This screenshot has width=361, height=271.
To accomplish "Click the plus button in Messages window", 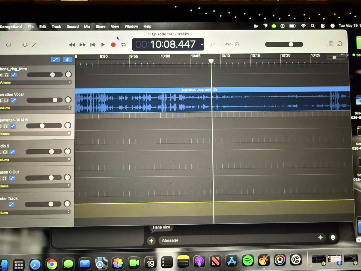I will tap(151, 241).
